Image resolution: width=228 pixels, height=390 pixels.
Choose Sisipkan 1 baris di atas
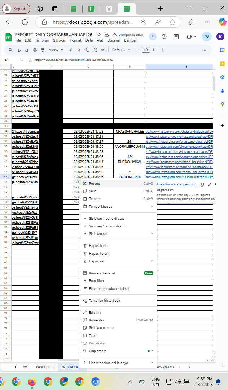(x=118, y=218)
